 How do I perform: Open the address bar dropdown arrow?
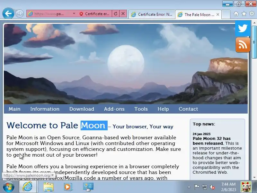point(74,14)
